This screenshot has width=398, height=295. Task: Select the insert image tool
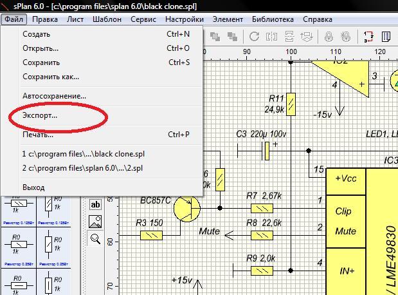pos(96,222)
